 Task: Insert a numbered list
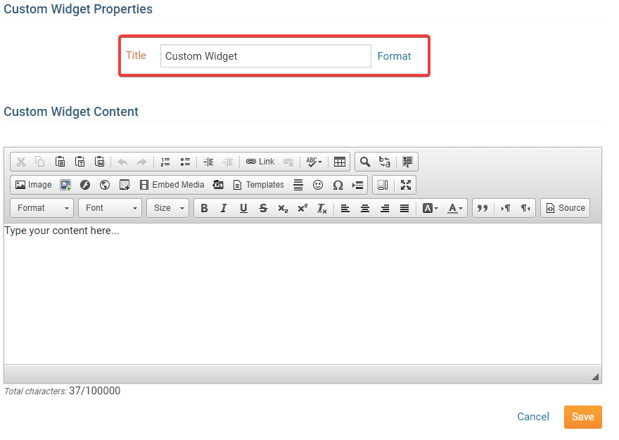coord(165,162)
